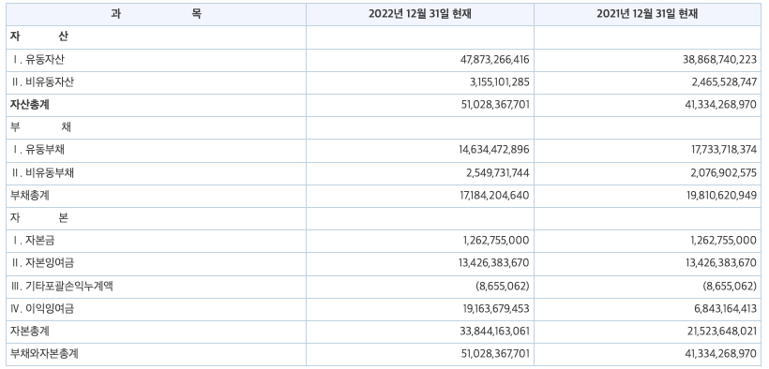Select the '2022년 12월 31일 현재' column header
The height and width of the screenshot is (369, 769).
[420, 14]
